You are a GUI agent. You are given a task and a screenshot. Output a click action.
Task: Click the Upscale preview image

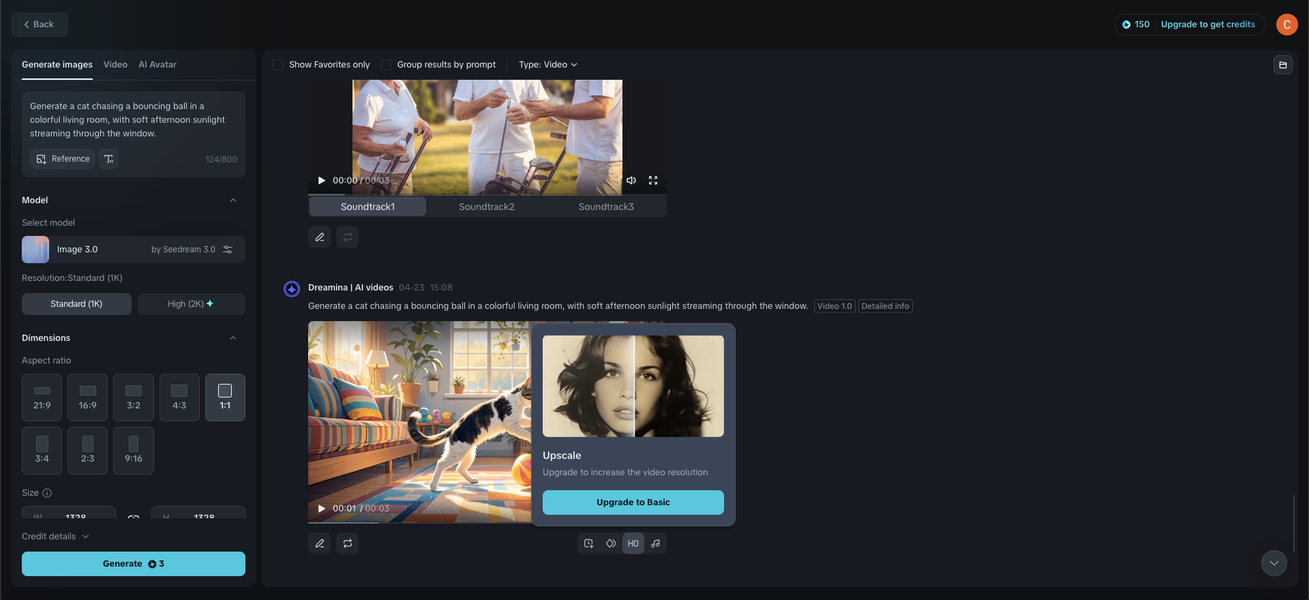[633, 386]
